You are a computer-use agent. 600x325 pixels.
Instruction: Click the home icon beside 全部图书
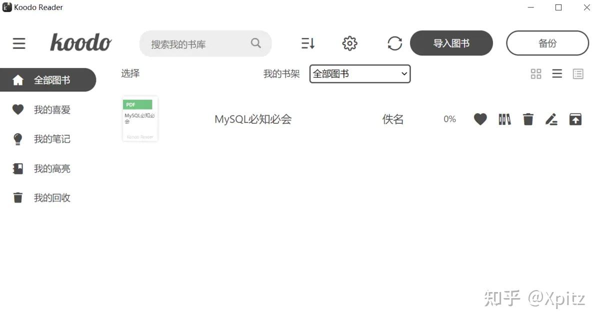pyautogui.click(x=18, y=80)
